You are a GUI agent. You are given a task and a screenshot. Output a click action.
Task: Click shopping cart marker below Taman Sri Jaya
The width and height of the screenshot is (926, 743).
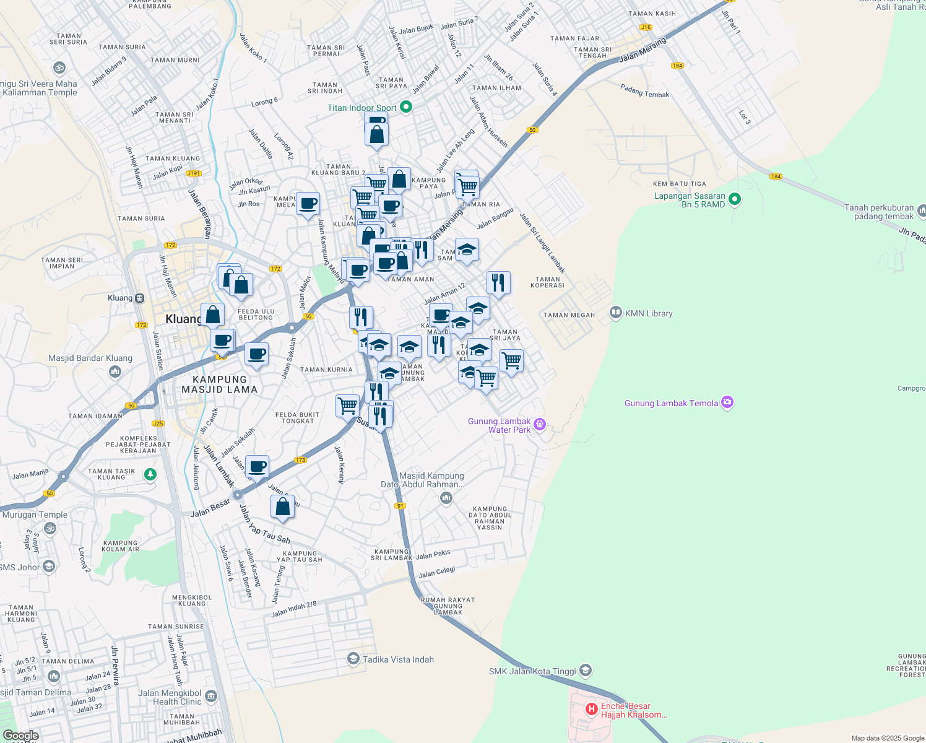[511, 361]
